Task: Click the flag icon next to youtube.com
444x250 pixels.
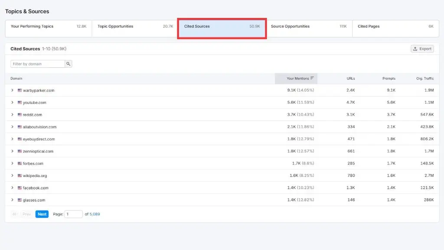Action: (20, 102)
